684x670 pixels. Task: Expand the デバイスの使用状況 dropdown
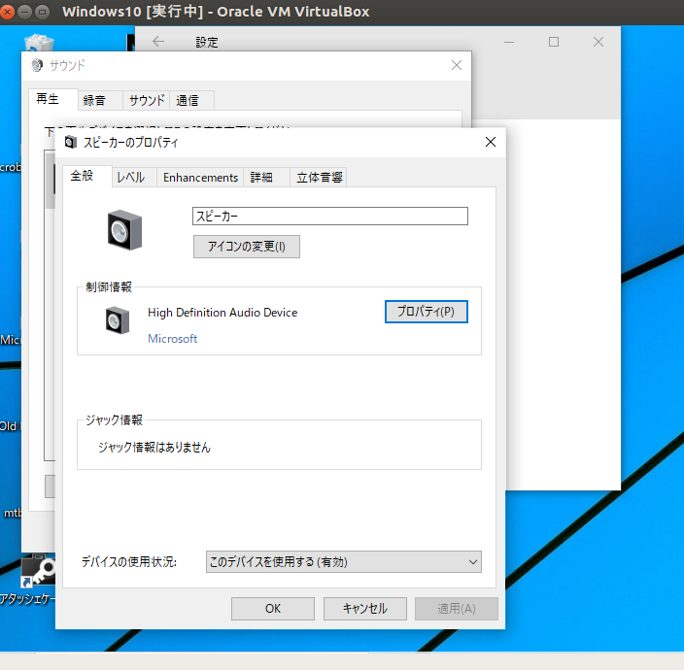point(344,561)
